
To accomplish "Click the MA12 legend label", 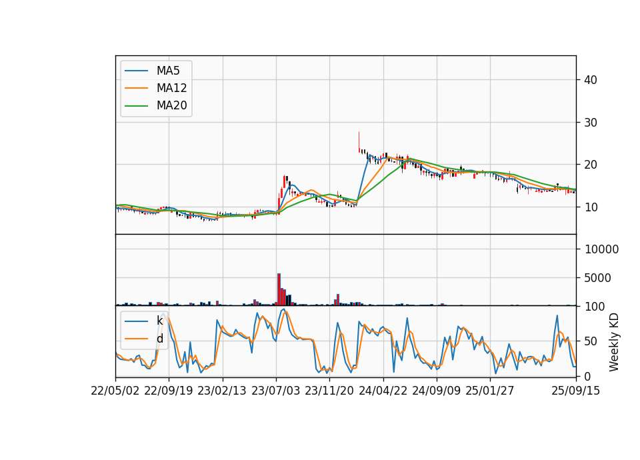I will click(171, 88).
